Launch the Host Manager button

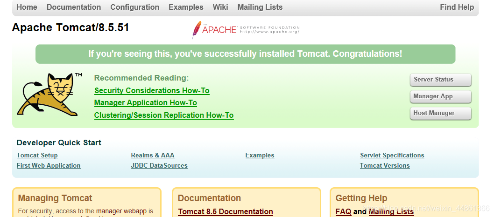click(440, 113)
